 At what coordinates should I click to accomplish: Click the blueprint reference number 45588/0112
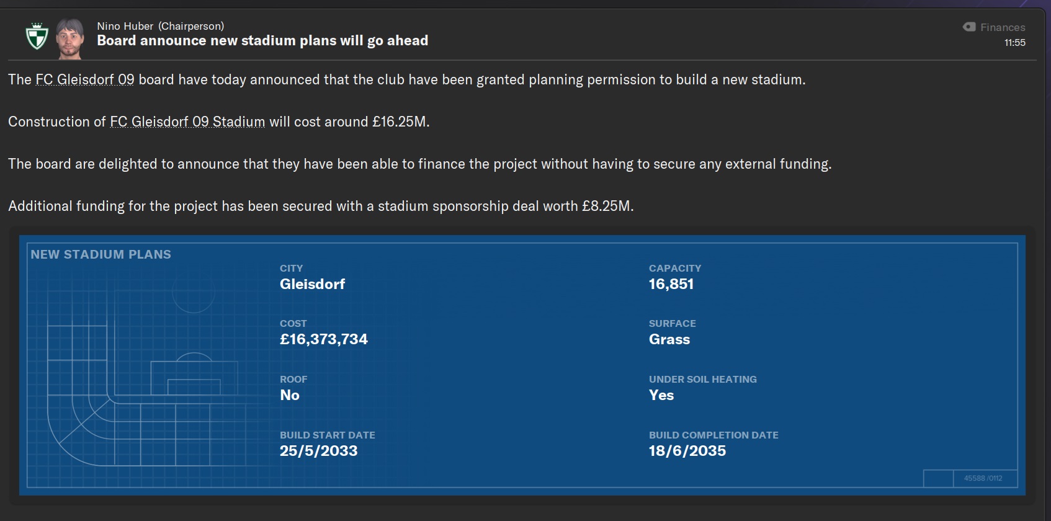pos(983,478)
